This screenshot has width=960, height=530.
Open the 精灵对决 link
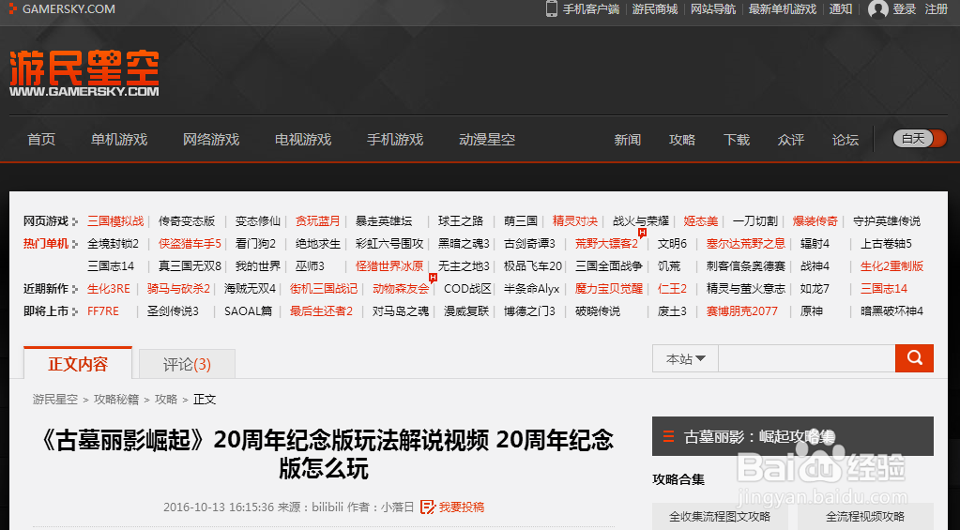575,221
